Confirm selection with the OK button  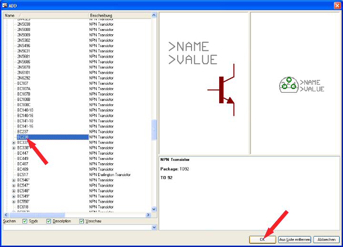(x=262, y=239)
